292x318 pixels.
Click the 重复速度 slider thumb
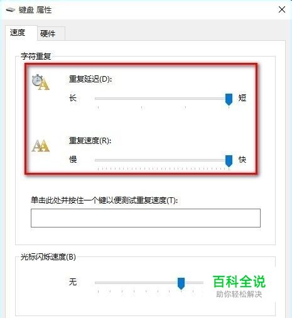pyautogui.click(x=229, y=161)
